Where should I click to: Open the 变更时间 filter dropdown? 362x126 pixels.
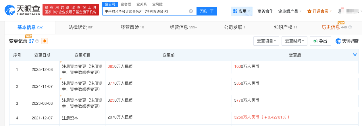point(294,41)
